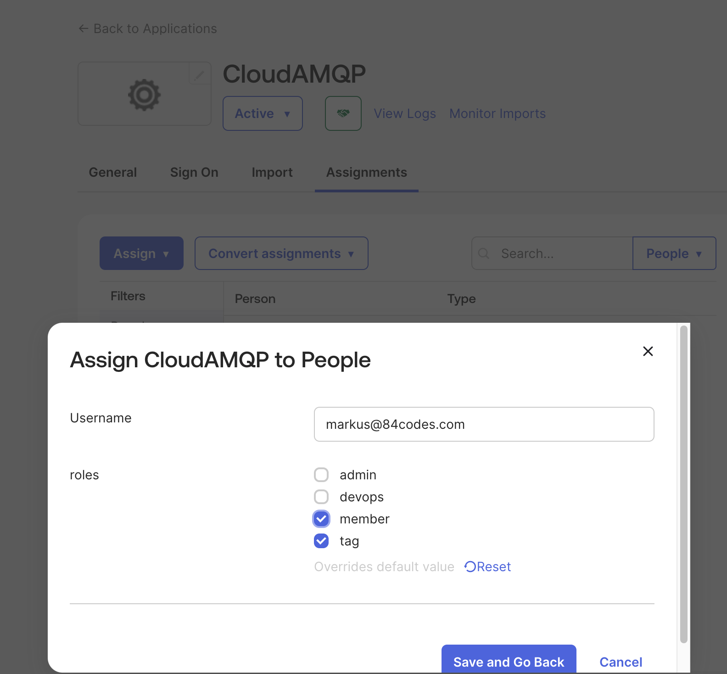727x674 pixels.
Task: Click the pencil edit logo icon
Action: tap(200, 75)
